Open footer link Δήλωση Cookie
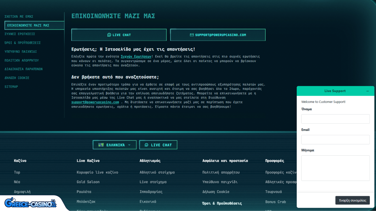 (216, 192)
